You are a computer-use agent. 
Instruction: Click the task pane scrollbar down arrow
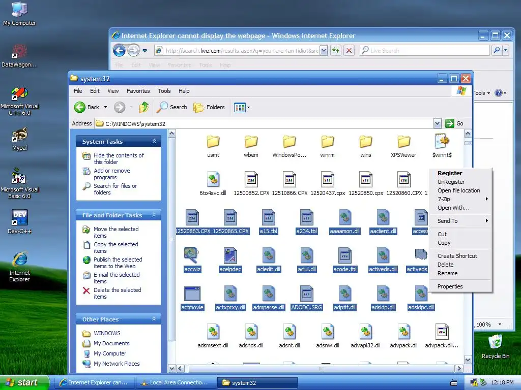point(171,369)
